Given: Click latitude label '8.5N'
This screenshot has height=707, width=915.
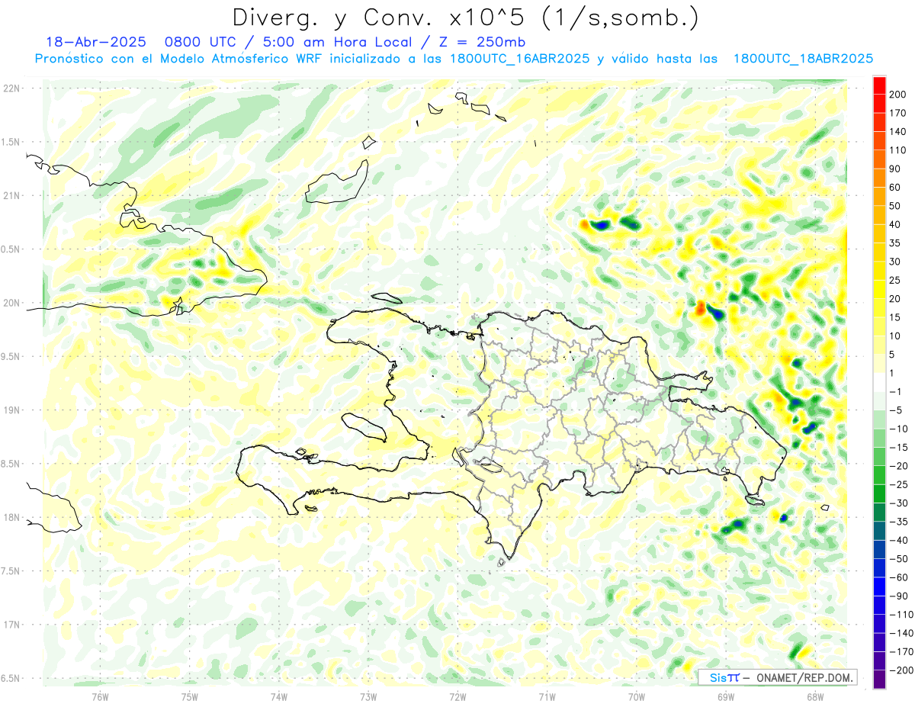Looking at the screenshot, I should pos(11,464).
